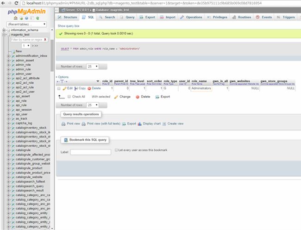Click the captcha_log table icon

[x=13, y=124]
